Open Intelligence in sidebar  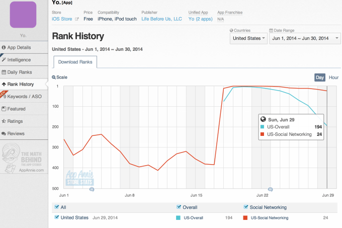click(24, 60)
